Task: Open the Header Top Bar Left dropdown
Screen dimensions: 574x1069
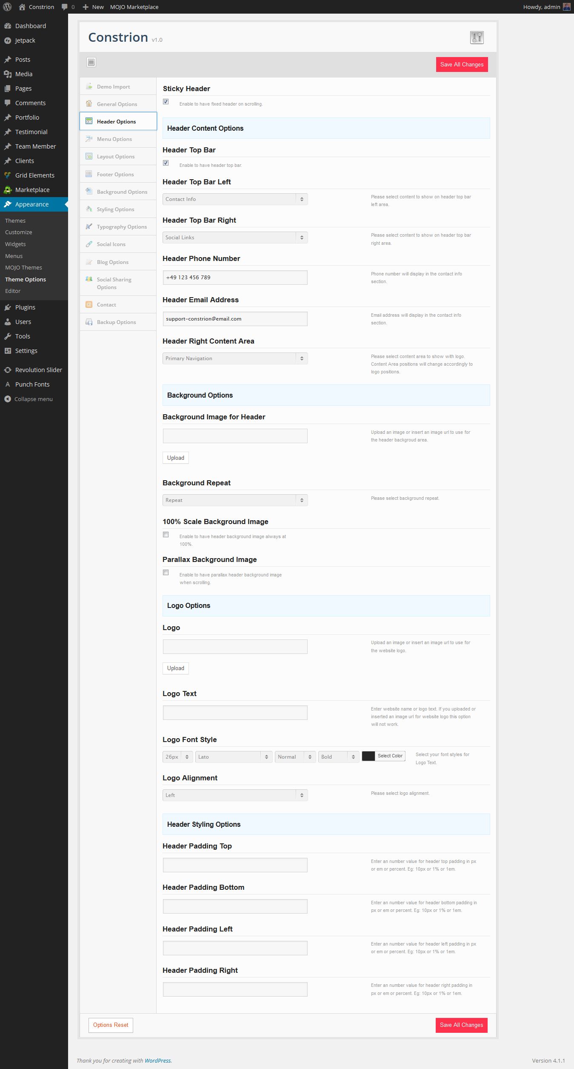Action: pos(235,199)
